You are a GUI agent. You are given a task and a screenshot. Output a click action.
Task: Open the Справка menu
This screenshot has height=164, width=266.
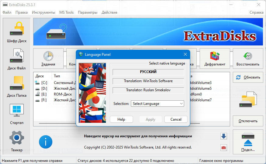coord(256,12)
